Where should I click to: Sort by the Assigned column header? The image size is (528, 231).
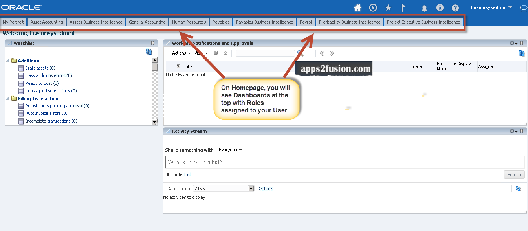coord(487,66)
